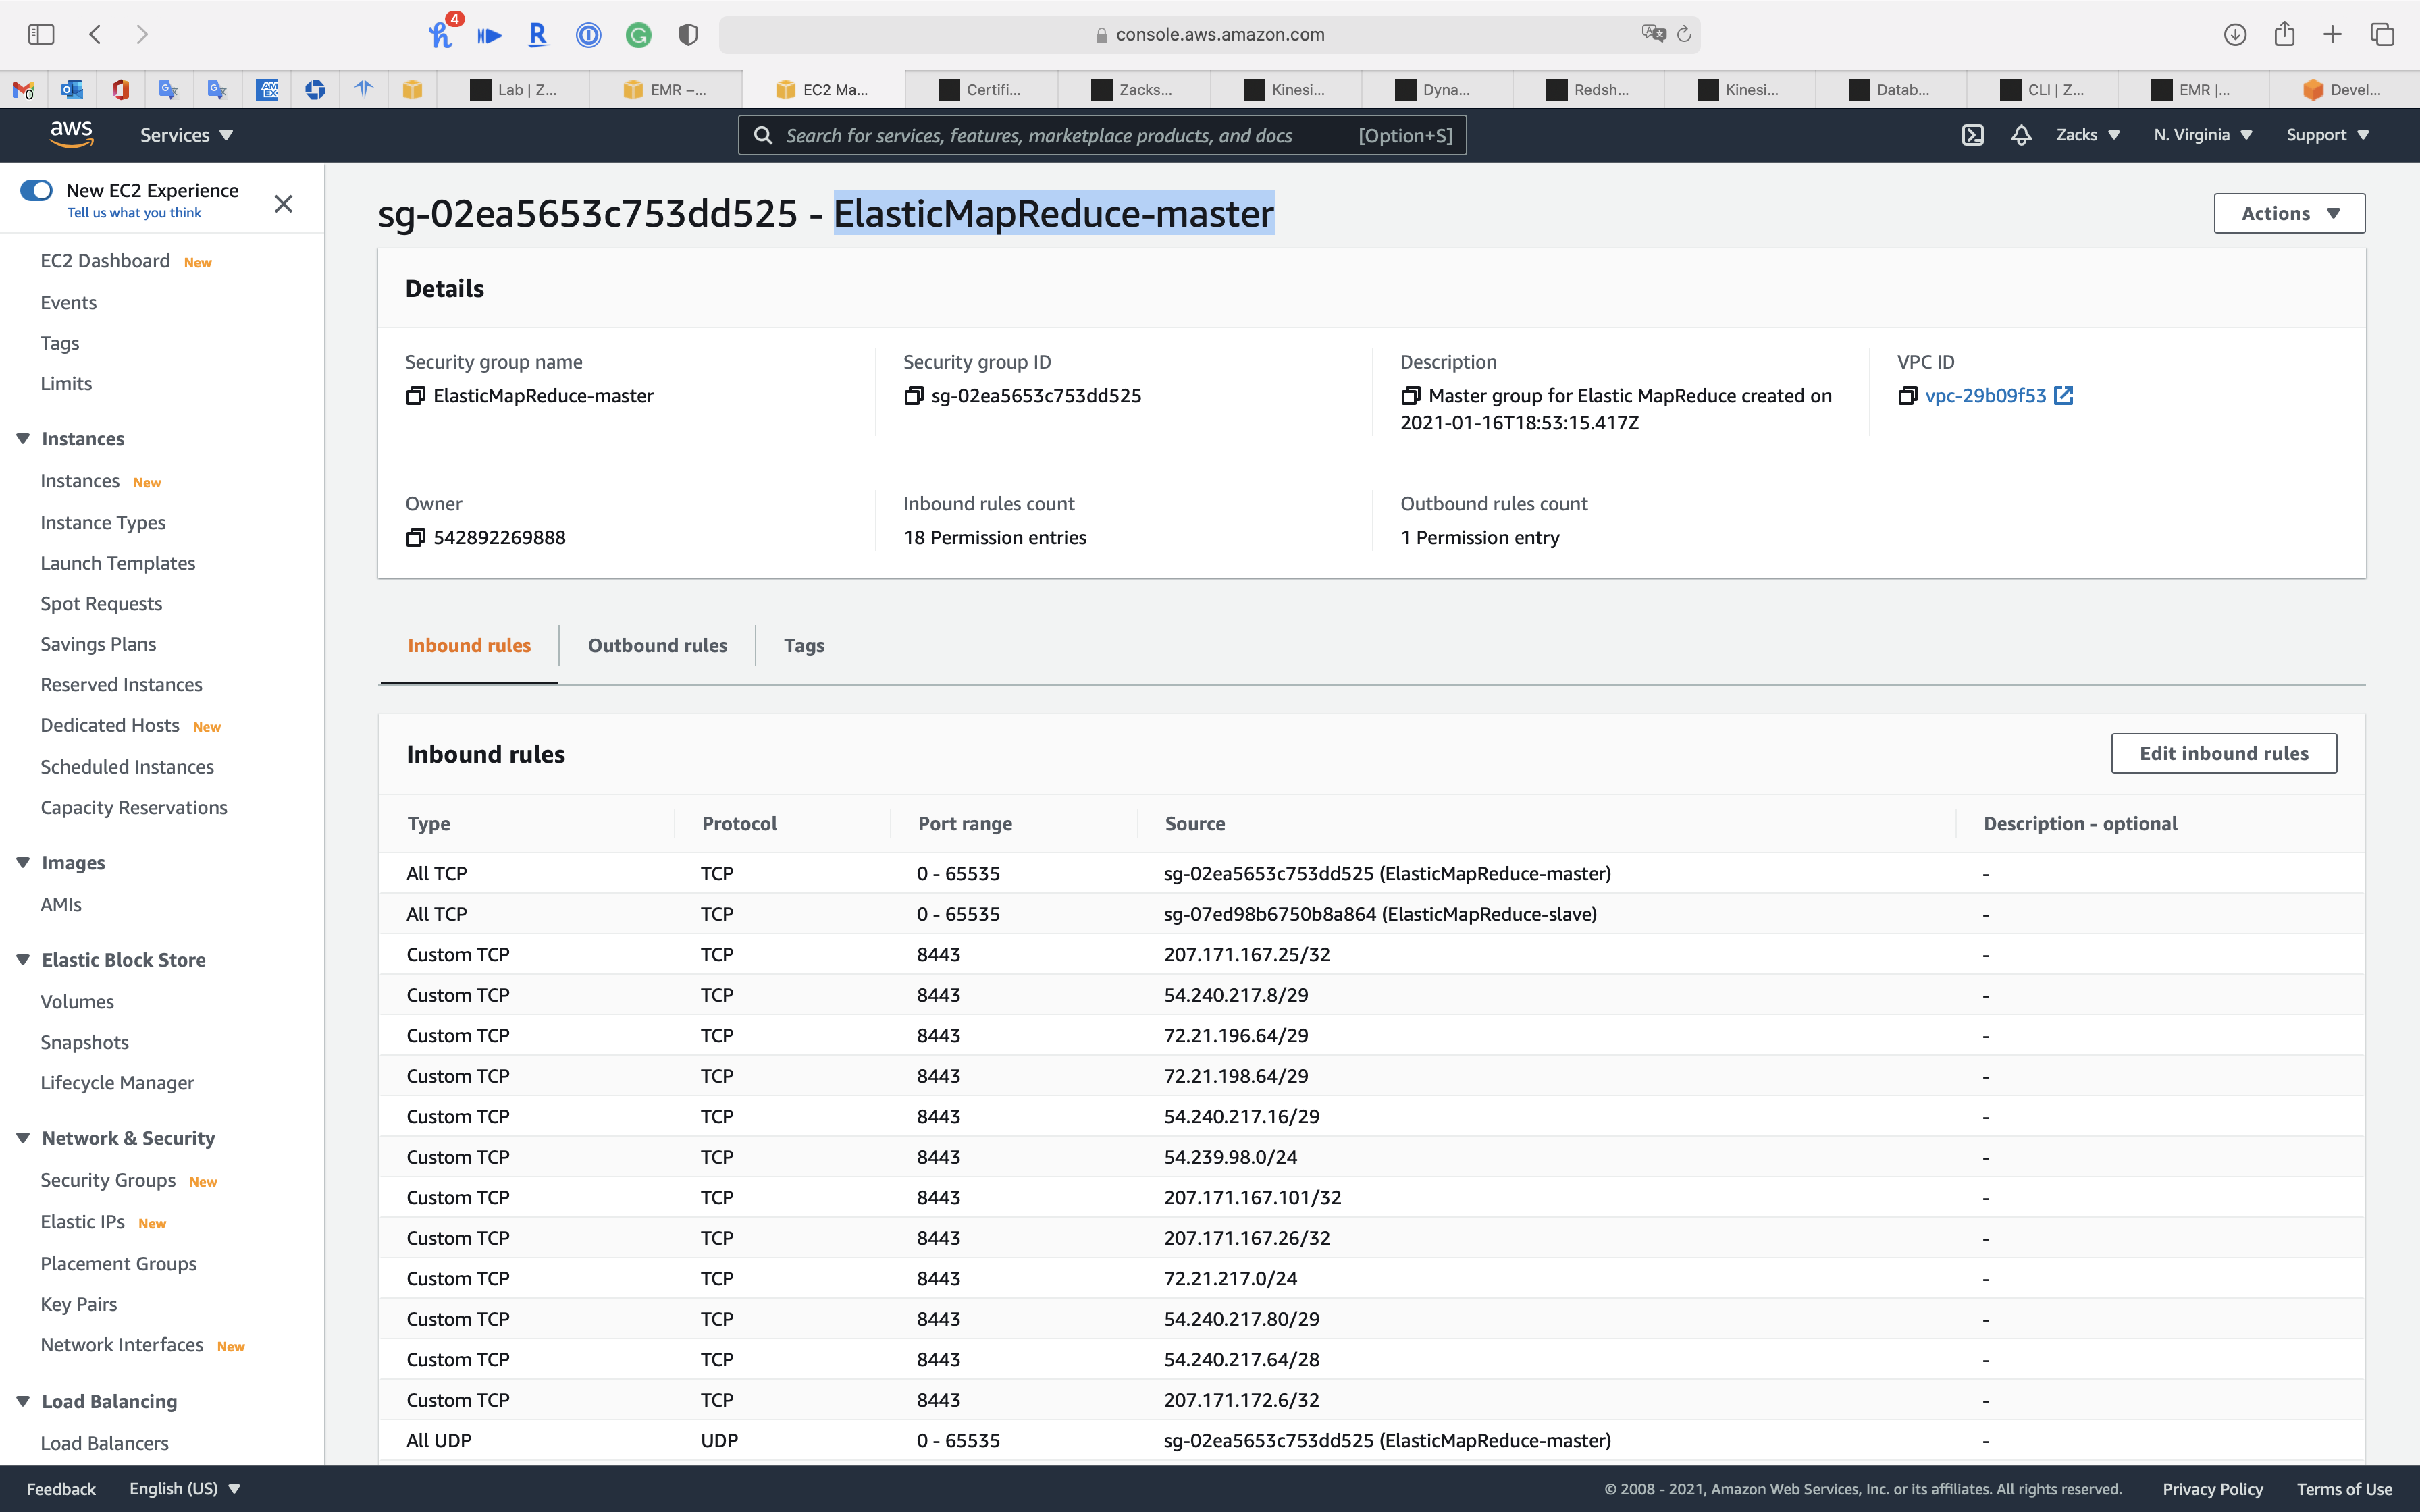This screenshot has width=2420, height=1512.
Task: Switch to the Outbound rules tab
Action: point(657,645)
